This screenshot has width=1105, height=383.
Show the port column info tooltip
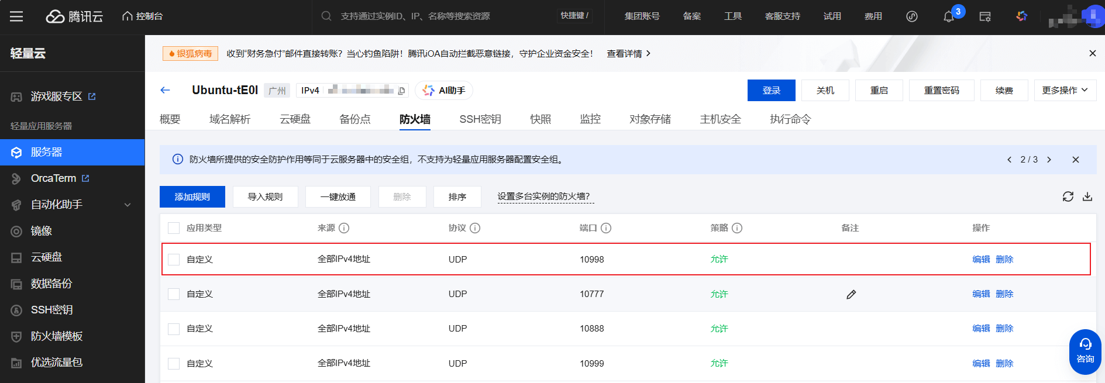pyautogui.click(x=606, y=228)
